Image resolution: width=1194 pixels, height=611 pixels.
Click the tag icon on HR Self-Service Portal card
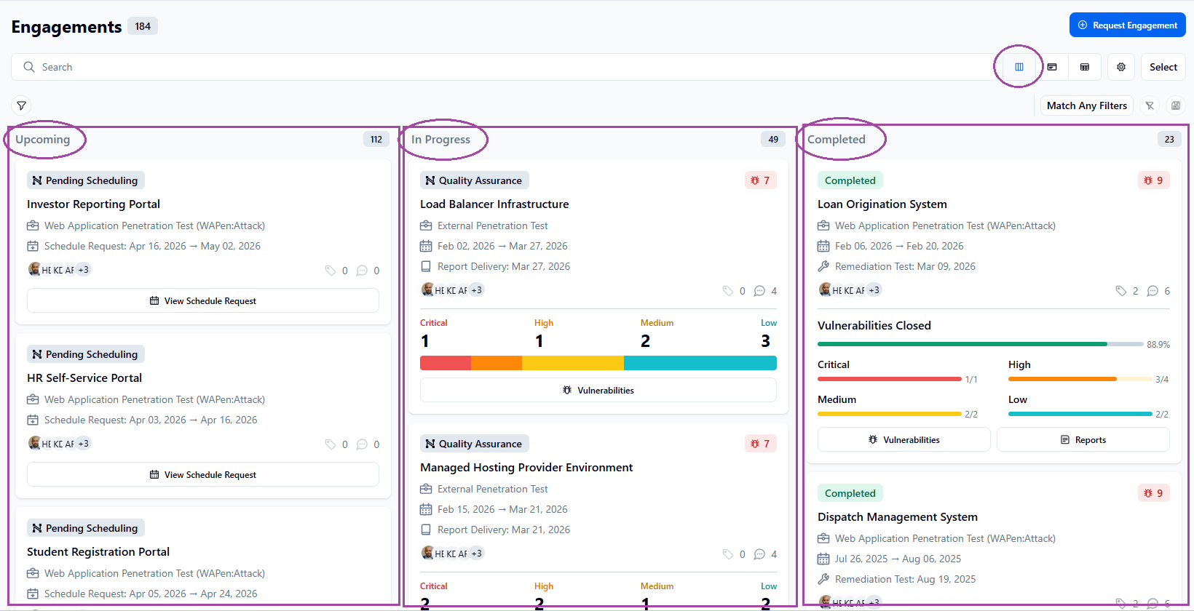coord(331,444)
